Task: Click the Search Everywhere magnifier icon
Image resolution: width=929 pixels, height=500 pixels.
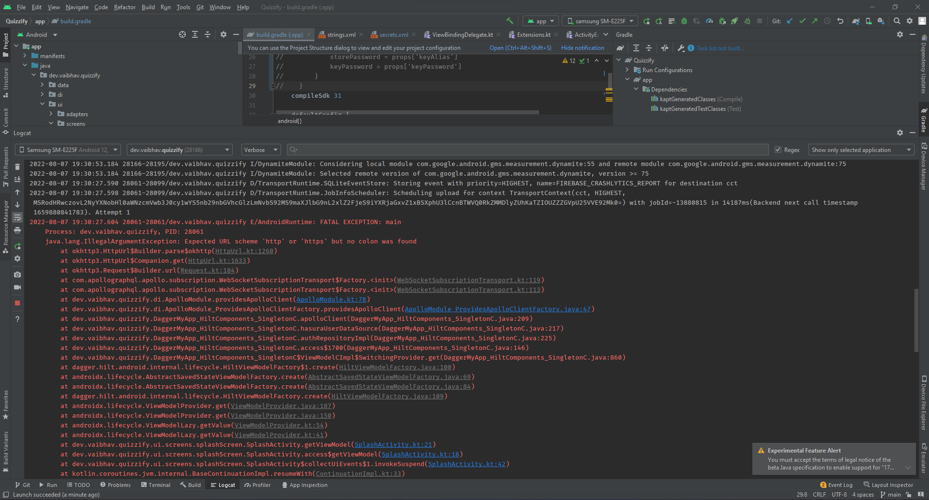Action: (897, 21)
